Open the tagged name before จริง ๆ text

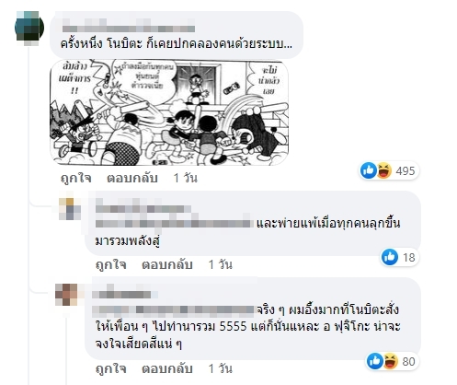pos(173,310)
